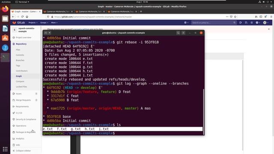Open GitLab to-do list icon in navbar
The height and width of the screenshot is (154, 274).
click(x=252, y=23)
